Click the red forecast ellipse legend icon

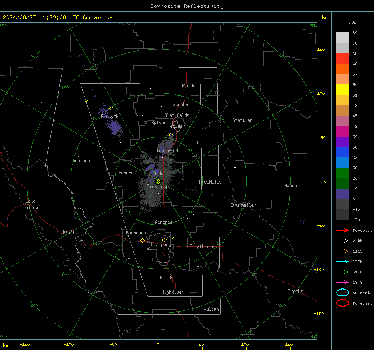(342, 303)
